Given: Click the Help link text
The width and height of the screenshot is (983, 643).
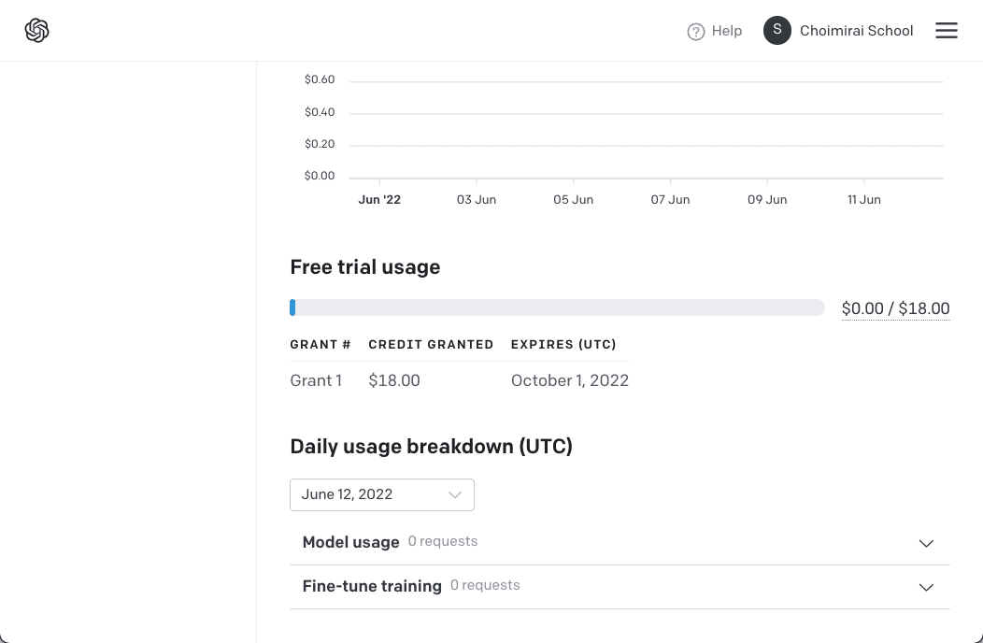Looking at the screenshot, I should (x=726, y=31).
